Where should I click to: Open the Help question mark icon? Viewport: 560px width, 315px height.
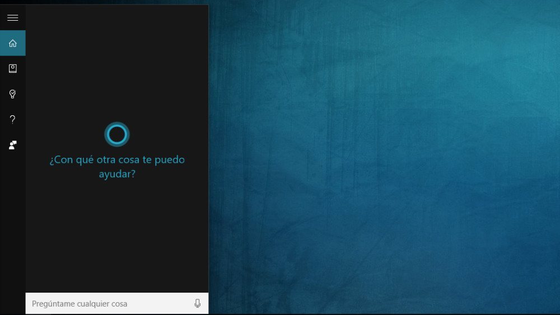point(12,120)
